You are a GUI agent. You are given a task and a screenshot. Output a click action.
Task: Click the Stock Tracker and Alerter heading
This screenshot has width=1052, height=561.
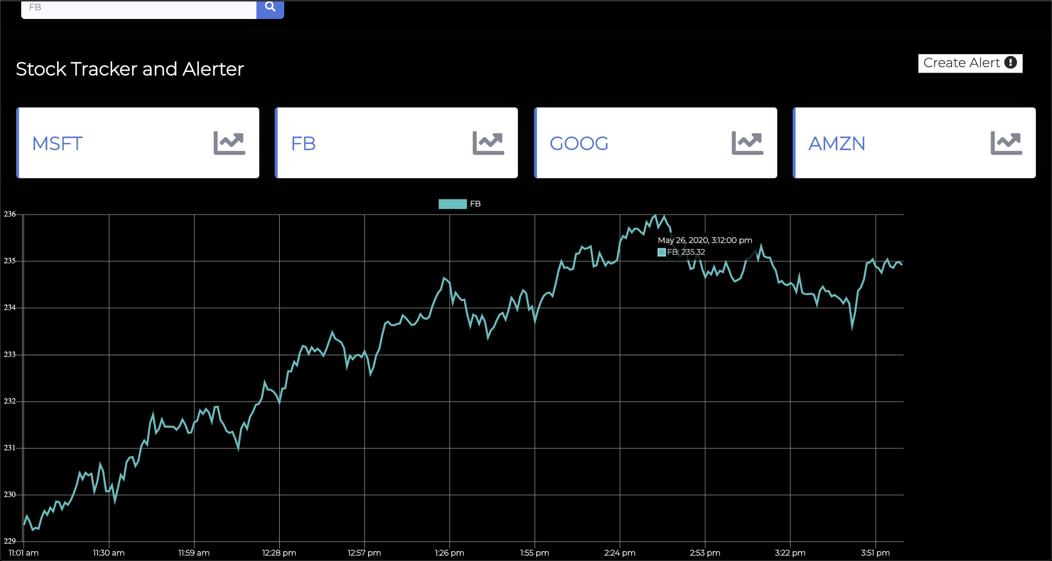[129, 69]
